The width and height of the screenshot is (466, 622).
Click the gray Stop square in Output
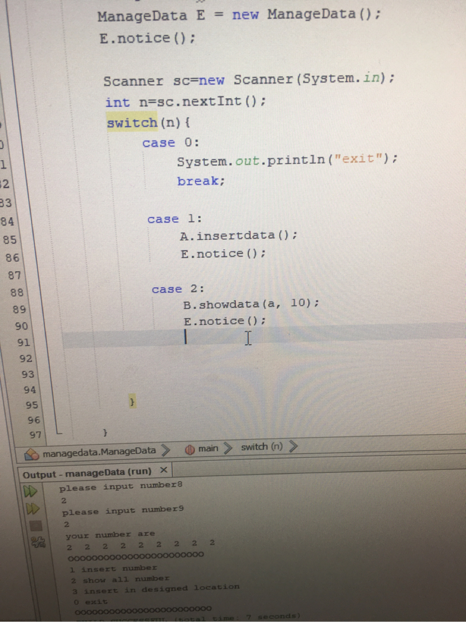[x=36, y=526]
